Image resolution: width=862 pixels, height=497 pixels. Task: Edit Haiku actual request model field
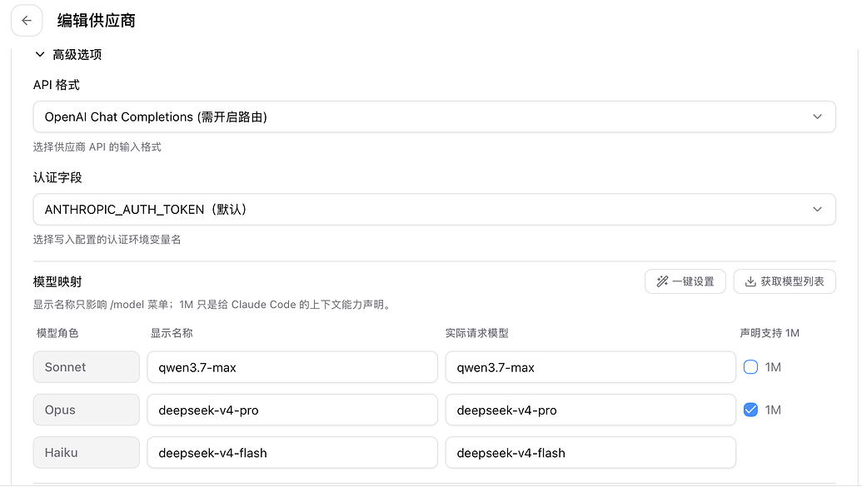click(x=590, y=453)
